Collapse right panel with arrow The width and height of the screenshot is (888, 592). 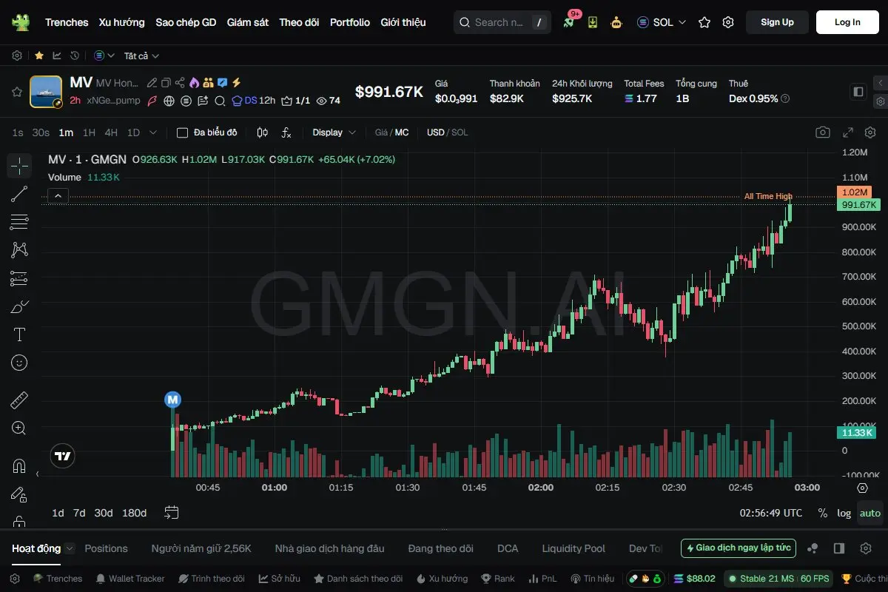881,83
